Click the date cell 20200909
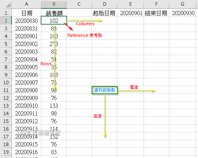 pos(27,98)
